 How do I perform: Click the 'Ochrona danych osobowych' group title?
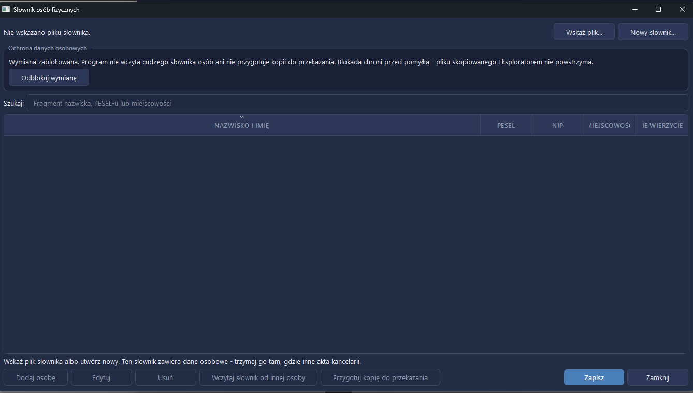(x=48, y=48)
